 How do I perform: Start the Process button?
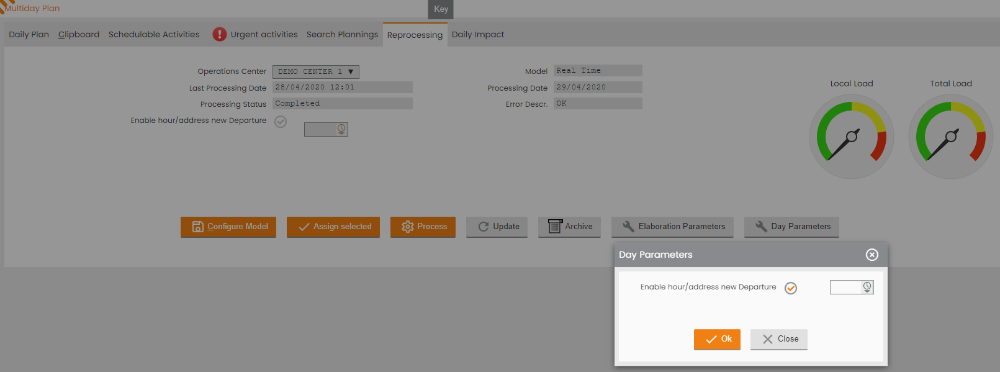(423, 227)
